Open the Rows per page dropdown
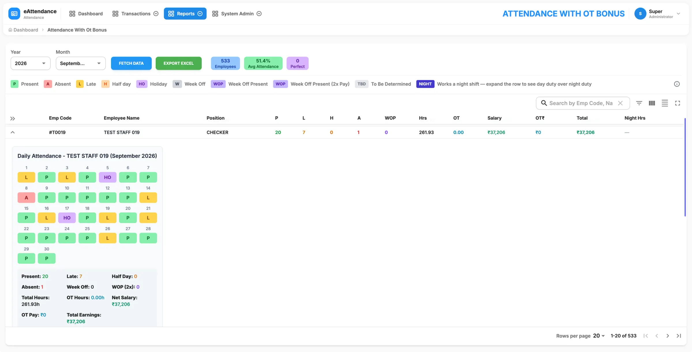The image size is (692, 352). tap(599, 336)
